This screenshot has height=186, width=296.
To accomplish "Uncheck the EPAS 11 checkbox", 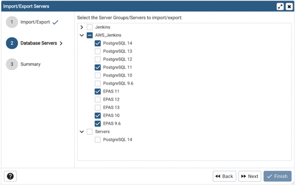I will (97, 91).
